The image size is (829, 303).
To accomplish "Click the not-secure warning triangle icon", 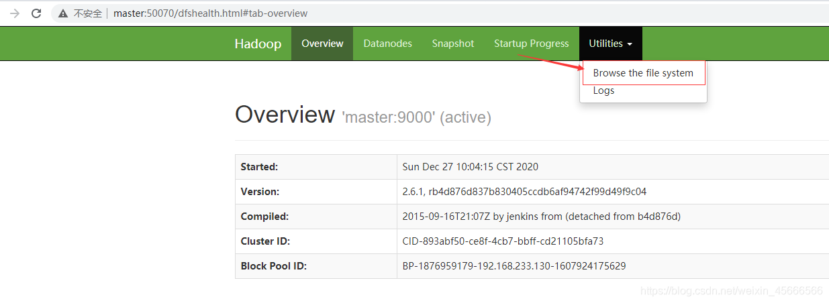I will [x=63, y=13].
